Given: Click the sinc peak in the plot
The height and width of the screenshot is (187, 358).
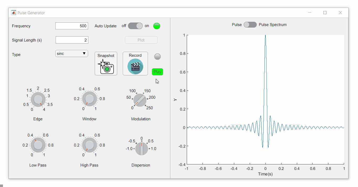Looking at the screenshot, I should 265,36.
